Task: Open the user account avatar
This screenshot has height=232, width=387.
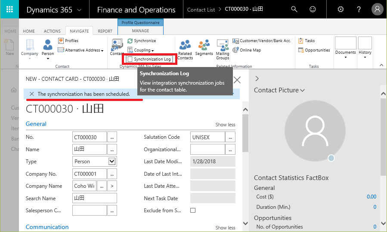Action: [x=378, y=9]
